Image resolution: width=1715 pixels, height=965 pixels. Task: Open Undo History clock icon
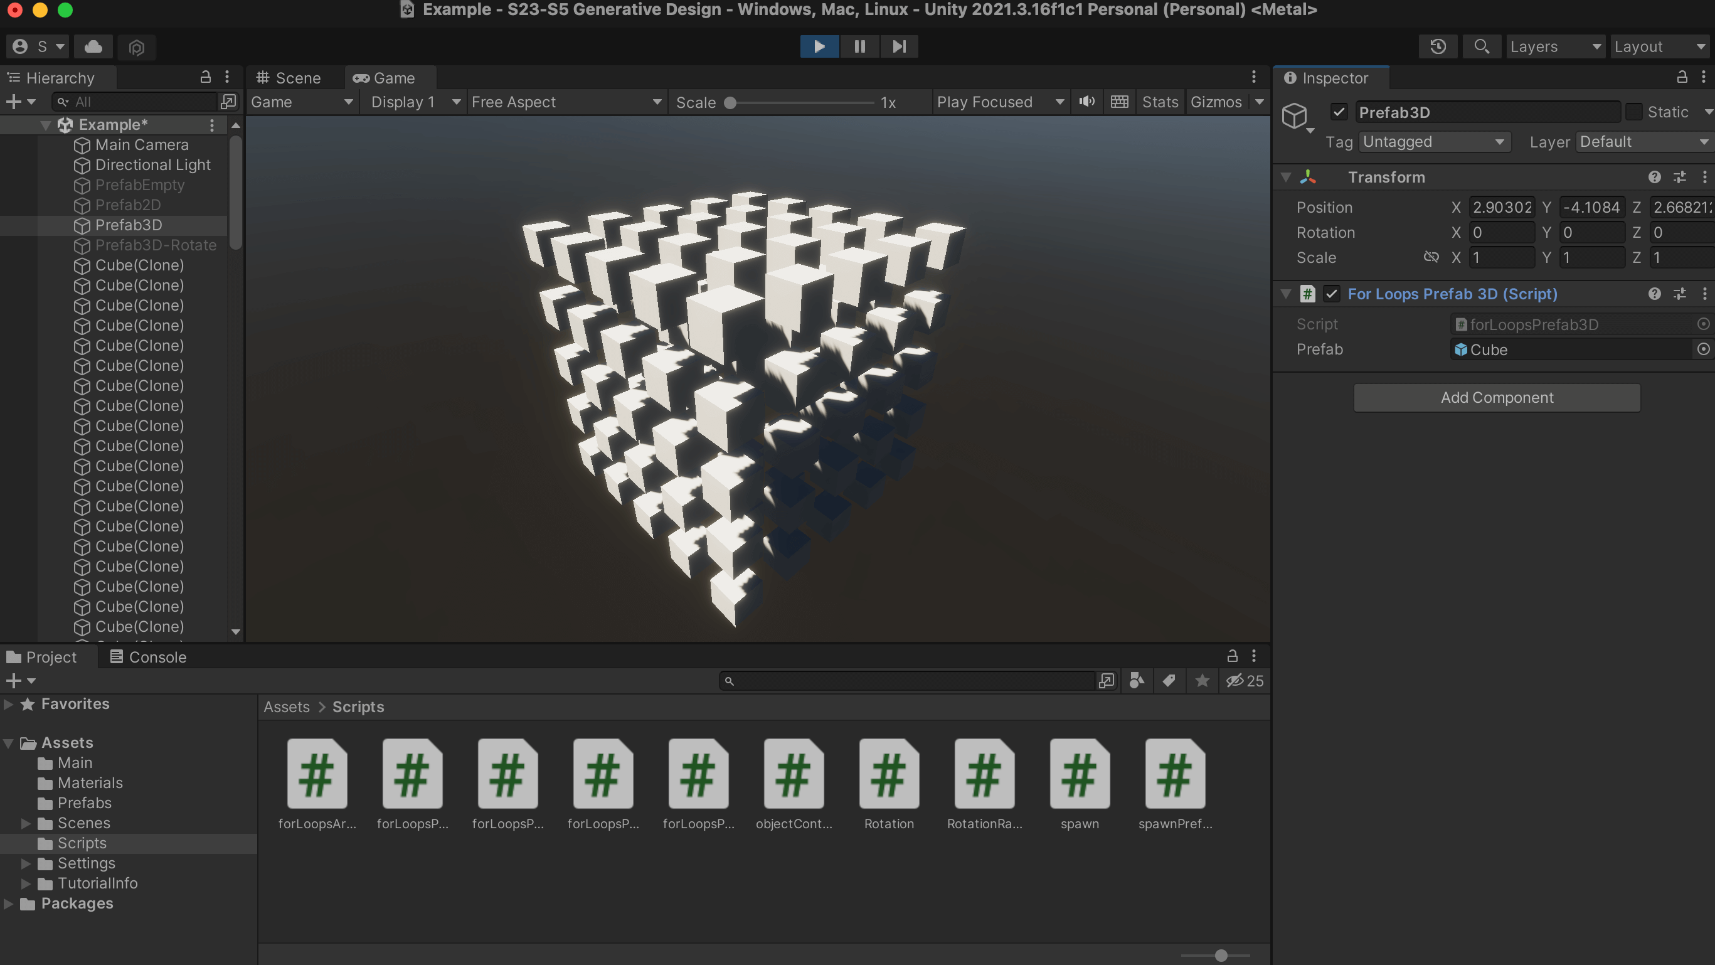1437,46
